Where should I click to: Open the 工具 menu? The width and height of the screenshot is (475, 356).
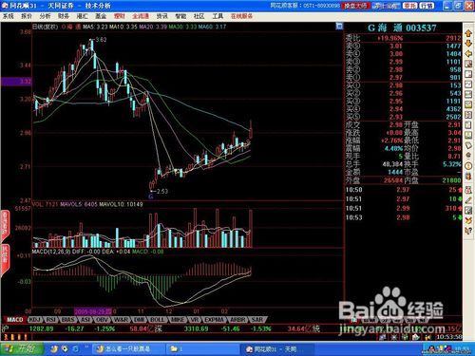pos(218,16)
